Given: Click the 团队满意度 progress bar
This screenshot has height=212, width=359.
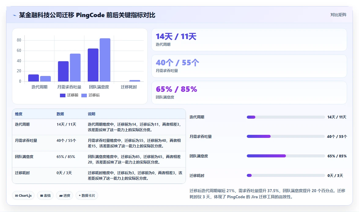Looking at the screenshot, I should [x=286, y=156].
